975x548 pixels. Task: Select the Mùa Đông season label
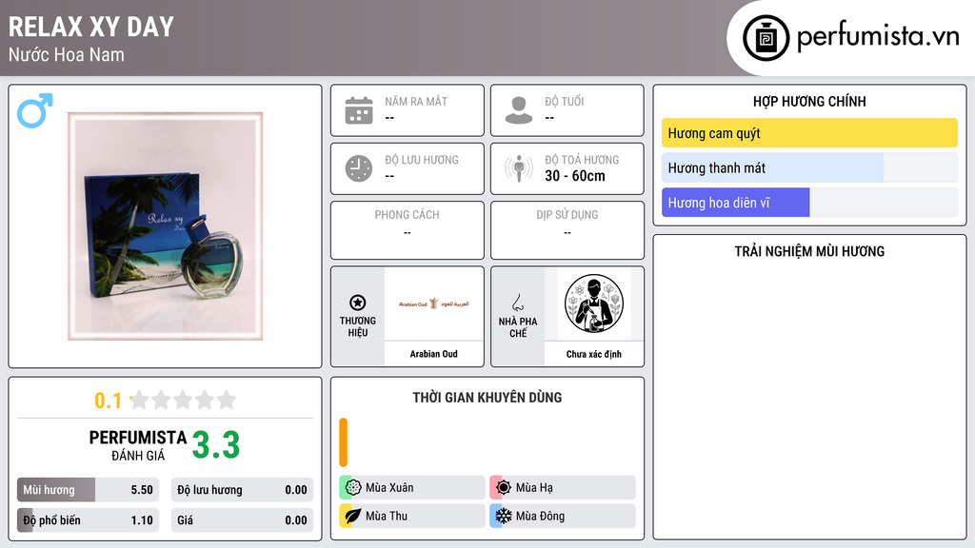541,516
